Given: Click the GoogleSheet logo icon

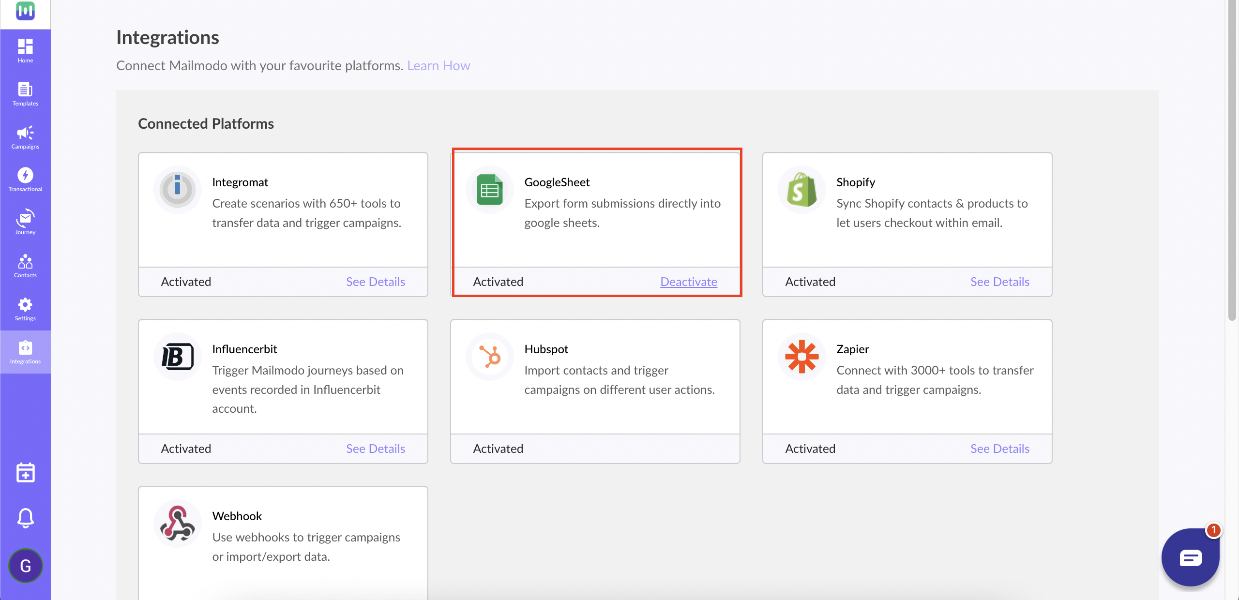Looking at the screenshot, I should 490,190.
